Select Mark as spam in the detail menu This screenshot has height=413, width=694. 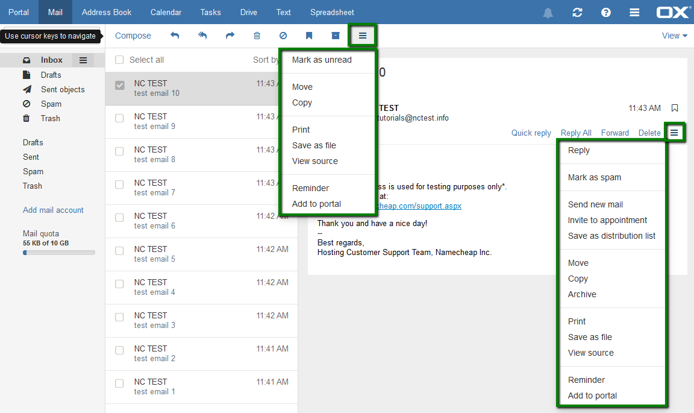[x=595, y=177]
